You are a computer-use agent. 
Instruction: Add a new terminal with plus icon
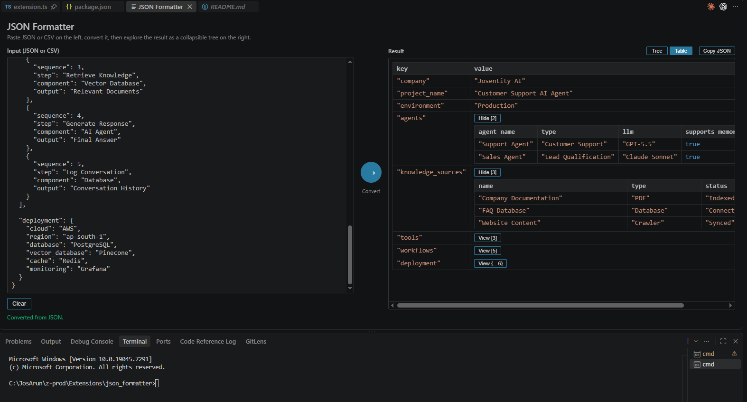(688, 341)
